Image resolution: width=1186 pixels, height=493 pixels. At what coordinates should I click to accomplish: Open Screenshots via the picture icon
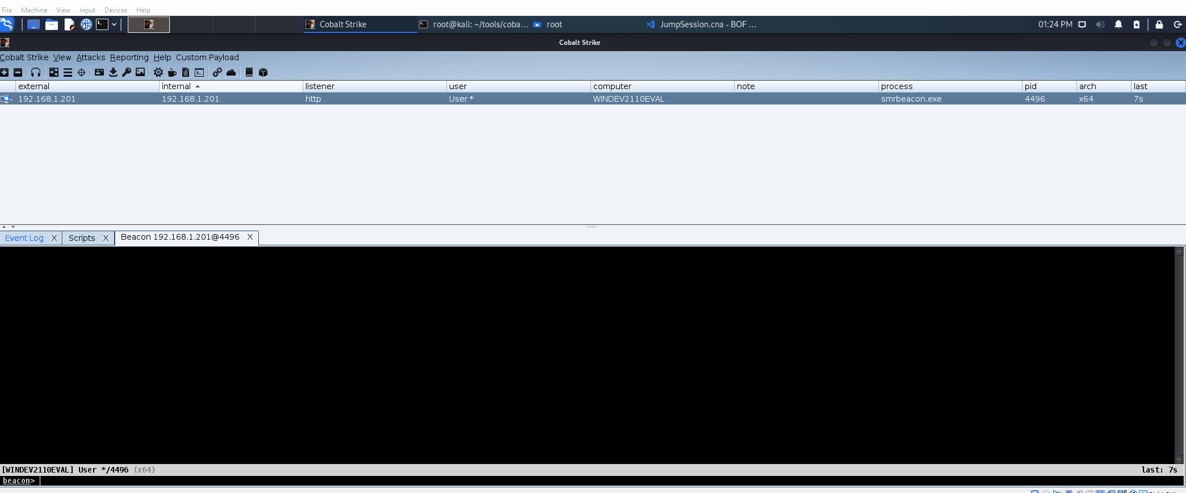point(140,72)
